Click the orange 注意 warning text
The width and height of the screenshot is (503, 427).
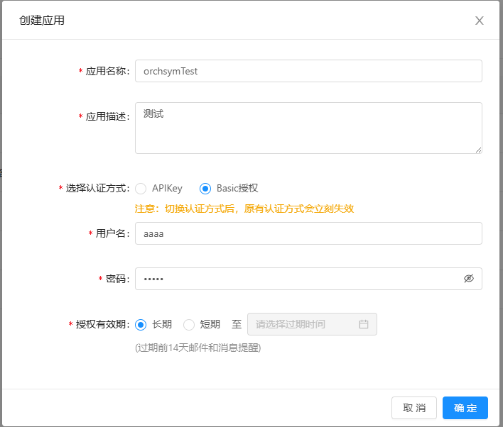[244, 209]
